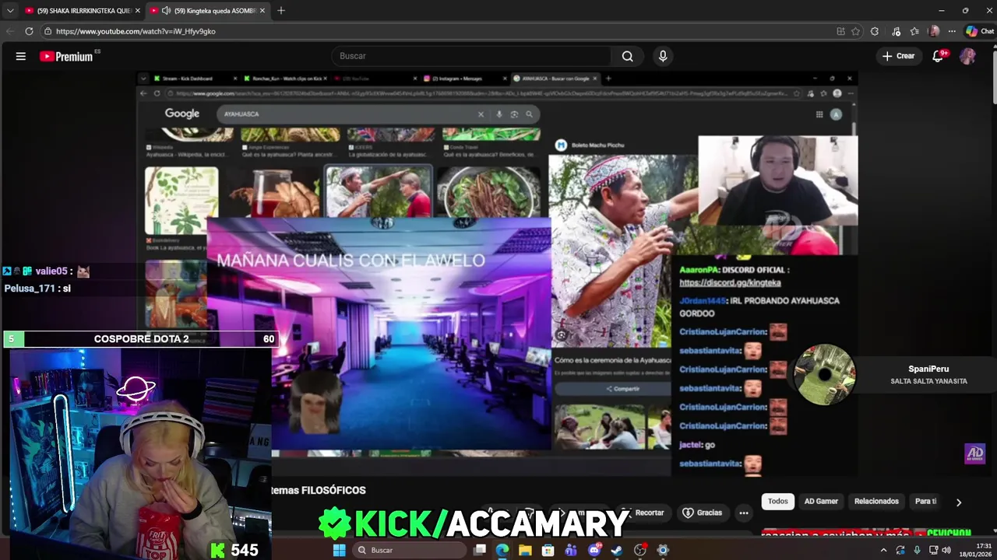Select the Para ti filter chip
This screenshot has width=997, height=560.
(925, 502)
